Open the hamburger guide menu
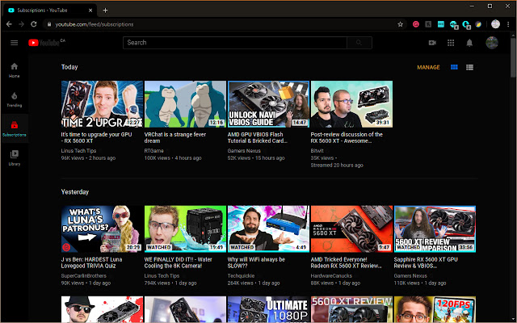 14,42
